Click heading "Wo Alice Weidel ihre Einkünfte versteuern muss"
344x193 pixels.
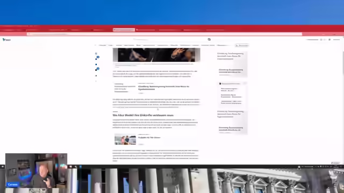pos(143,115)
